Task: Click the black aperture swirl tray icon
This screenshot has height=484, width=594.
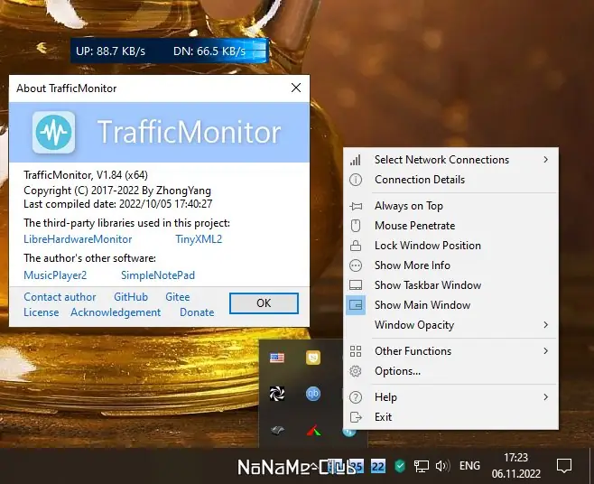Action: (277, 394)
